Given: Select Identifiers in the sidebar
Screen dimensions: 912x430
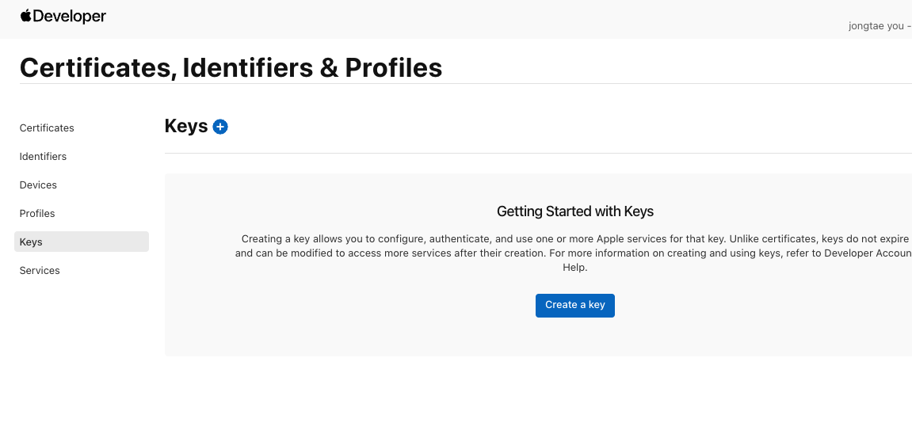Looking at the screenshot, I should point(43,157).
